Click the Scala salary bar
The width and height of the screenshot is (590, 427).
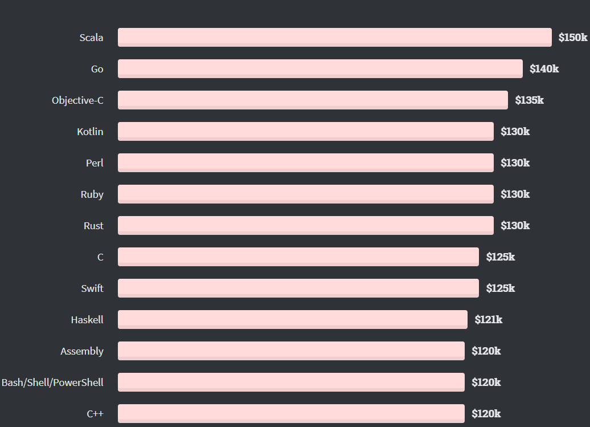334,37
